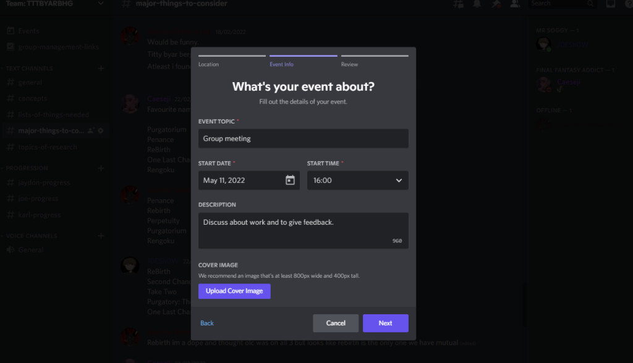Click Upload Cover Image button

click(234, 291)
